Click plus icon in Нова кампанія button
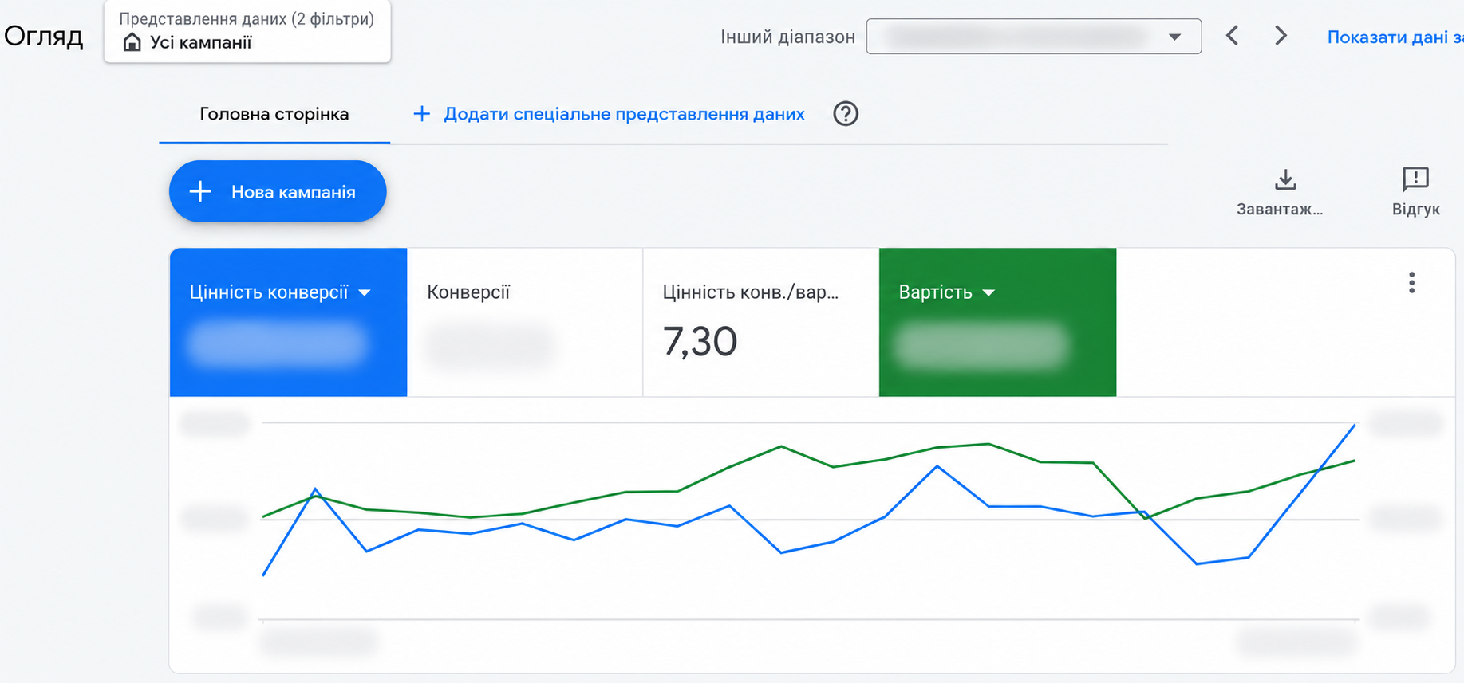This screenshot has height=683, width=1464. tap(200, 191)
